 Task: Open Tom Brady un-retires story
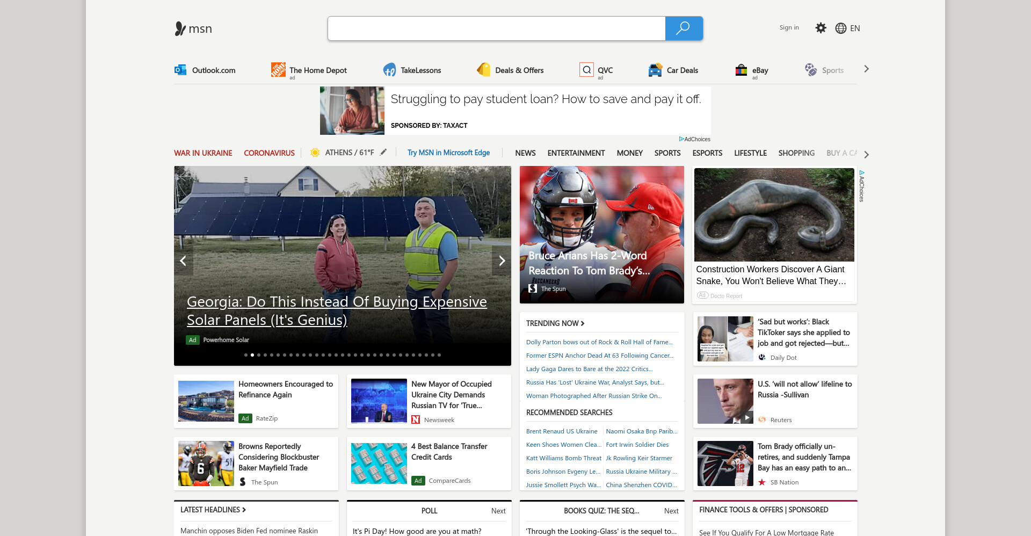click(x=775, y=463)
